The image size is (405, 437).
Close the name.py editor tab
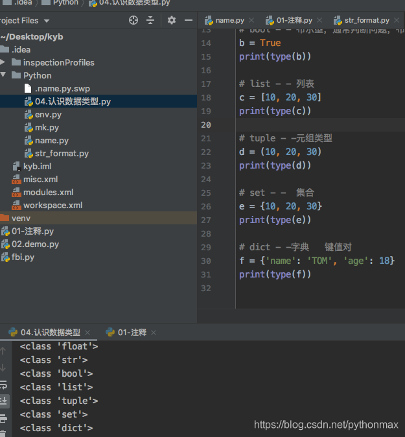251,20
